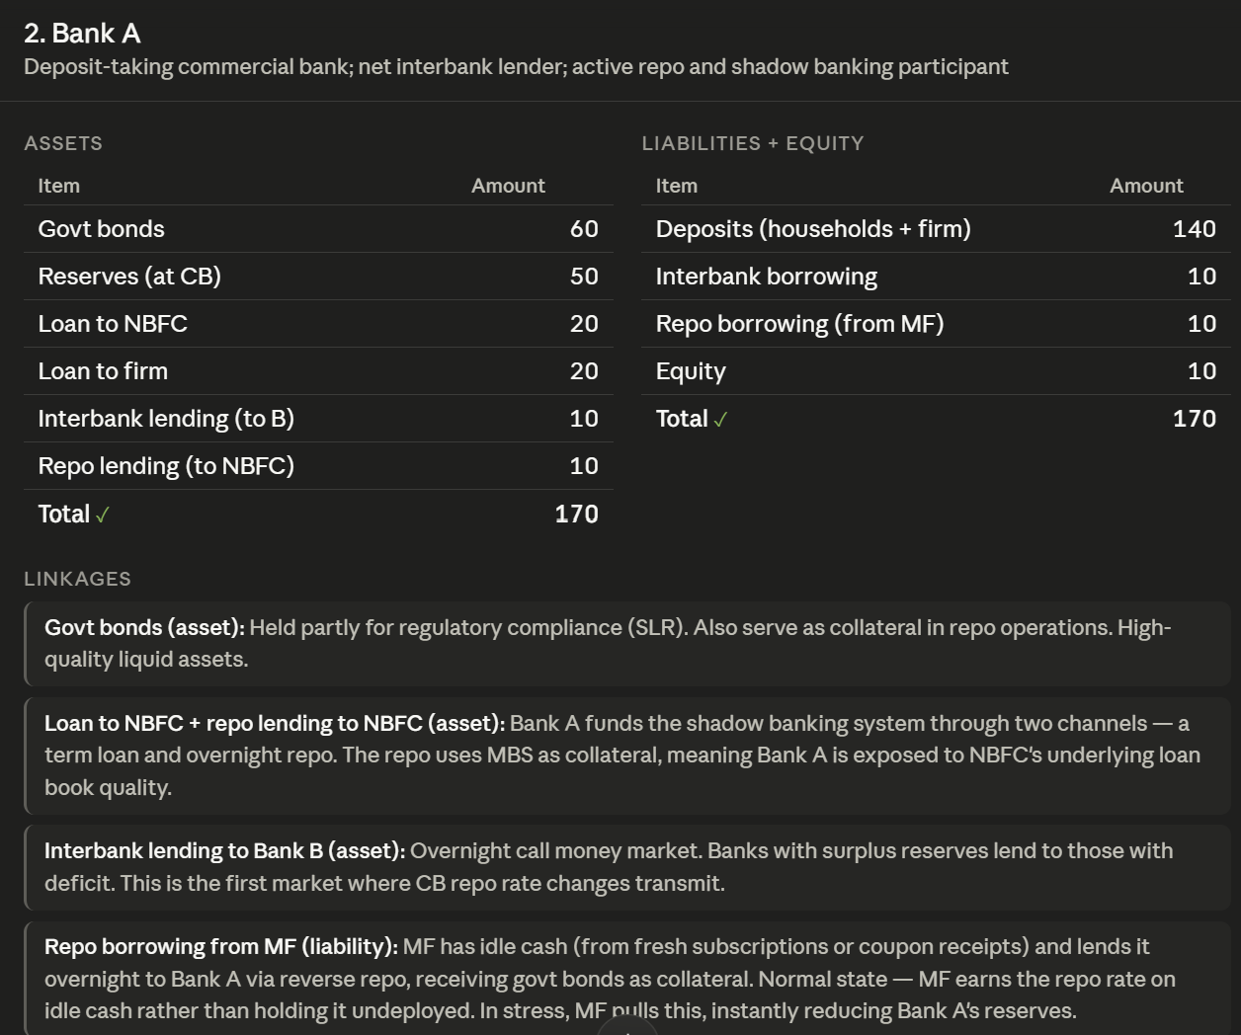Click the green checkmark beside Liabilities Total

pyautogui.click(x=720, y=420)
